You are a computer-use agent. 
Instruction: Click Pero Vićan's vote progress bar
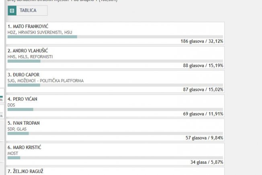click(115, 109)
